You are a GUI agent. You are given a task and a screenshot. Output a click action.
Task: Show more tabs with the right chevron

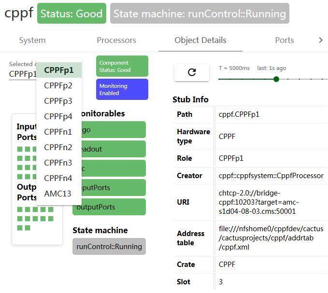(x=320, y=40)
